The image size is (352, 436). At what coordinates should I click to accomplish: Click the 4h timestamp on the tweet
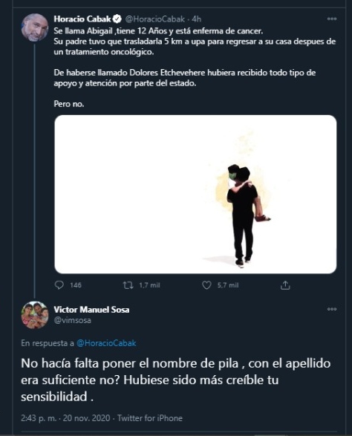point(196,19)
